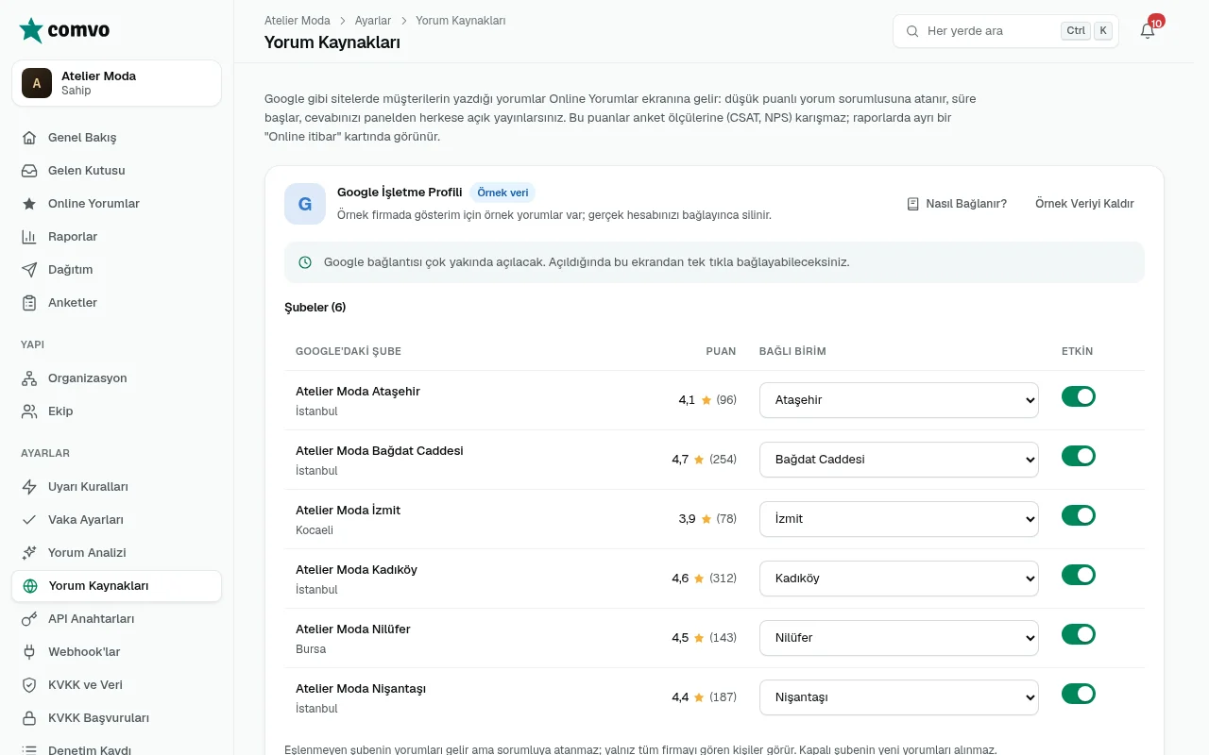Viewport: 1209px width, 755px height.
Task: Click the Anketler clipboard icon
Action: pyautogui.click(x=29, y=303)
